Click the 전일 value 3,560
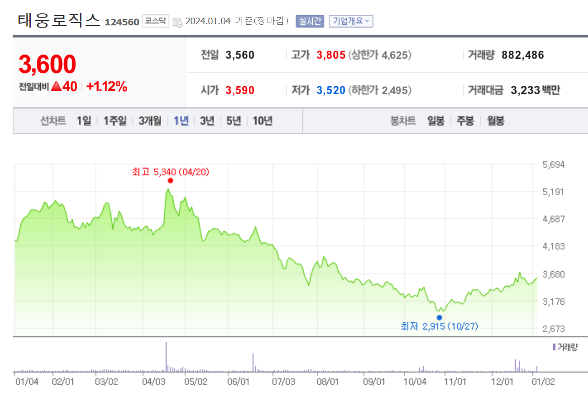Viewport: 588px width, 405px height. [240, 55]
